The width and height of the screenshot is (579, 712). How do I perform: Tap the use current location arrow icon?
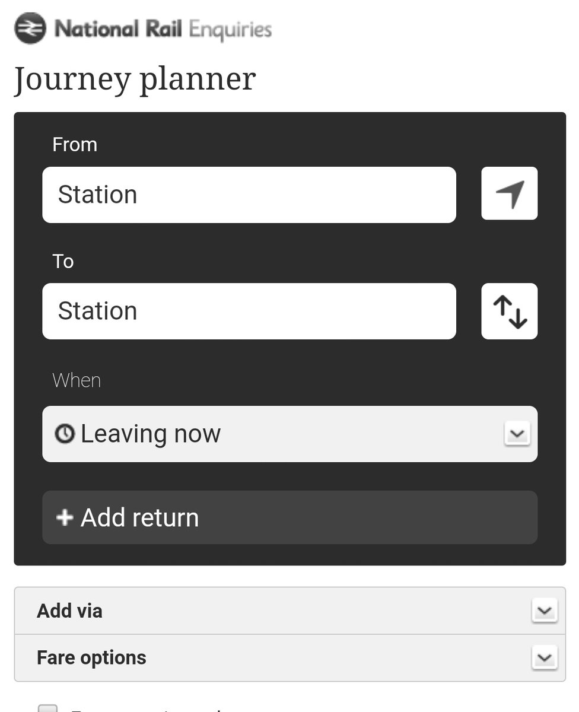tap(510, 193)
